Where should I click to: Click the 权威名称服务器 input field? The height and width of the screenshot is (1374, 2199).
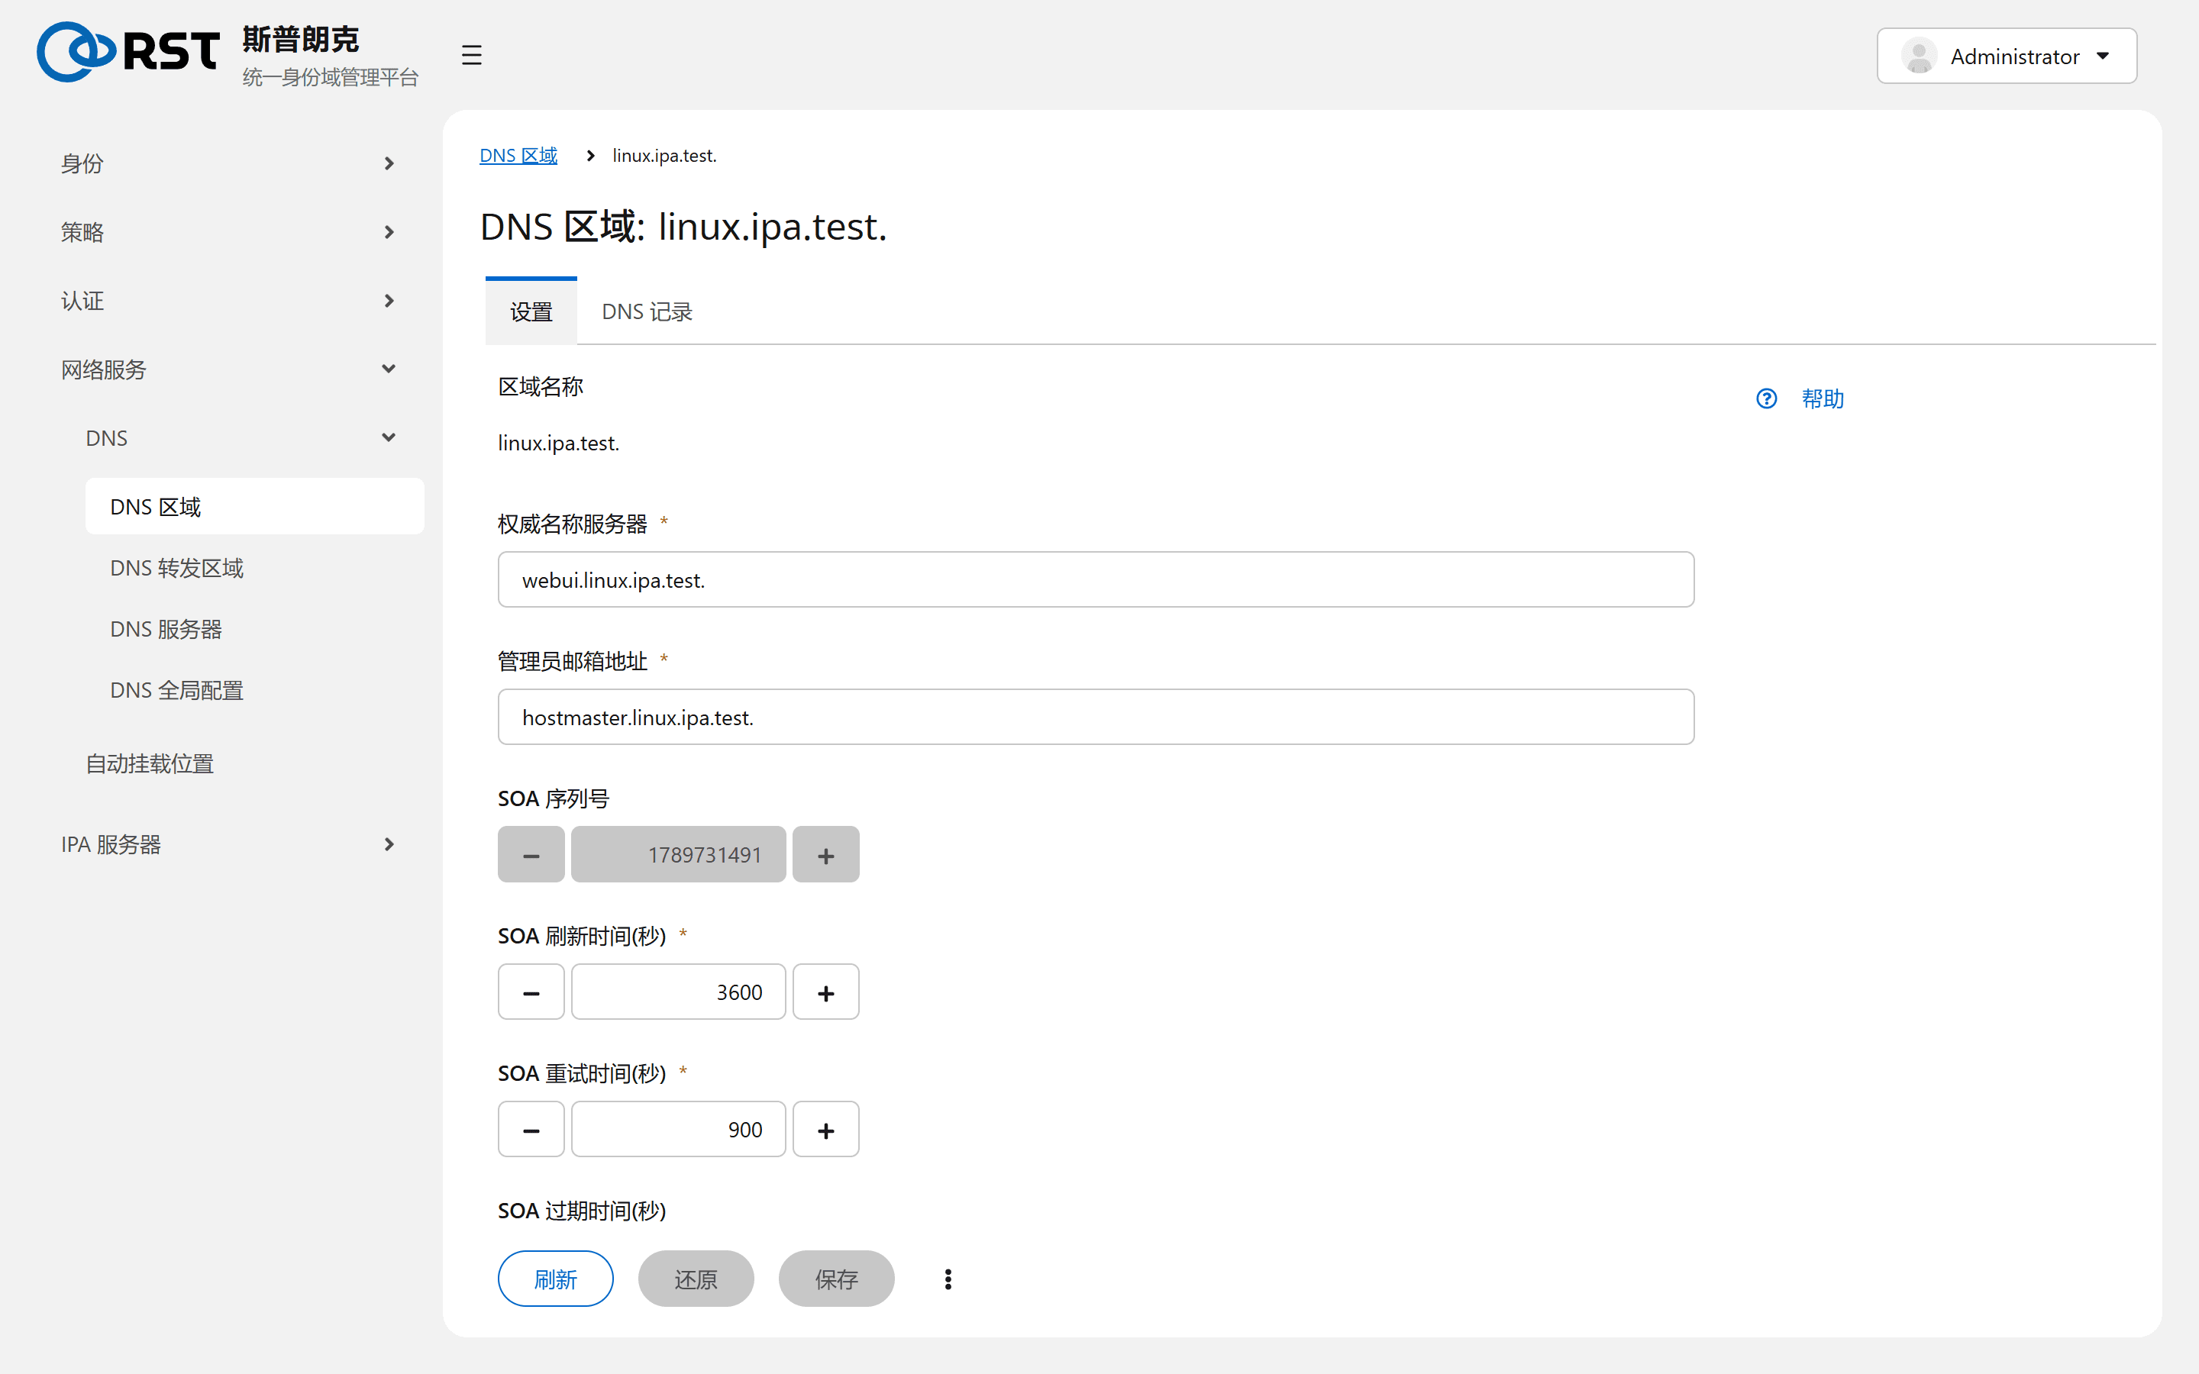pyautogui.click(x=1096, y=580)
